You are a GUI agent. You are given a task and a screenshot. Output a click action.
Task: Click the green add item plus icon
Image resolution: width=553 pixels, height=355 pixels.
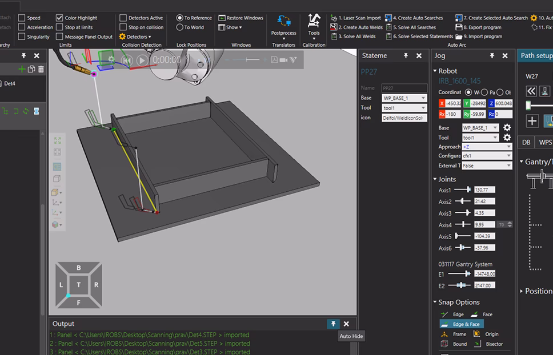click(x=22, y=69)
